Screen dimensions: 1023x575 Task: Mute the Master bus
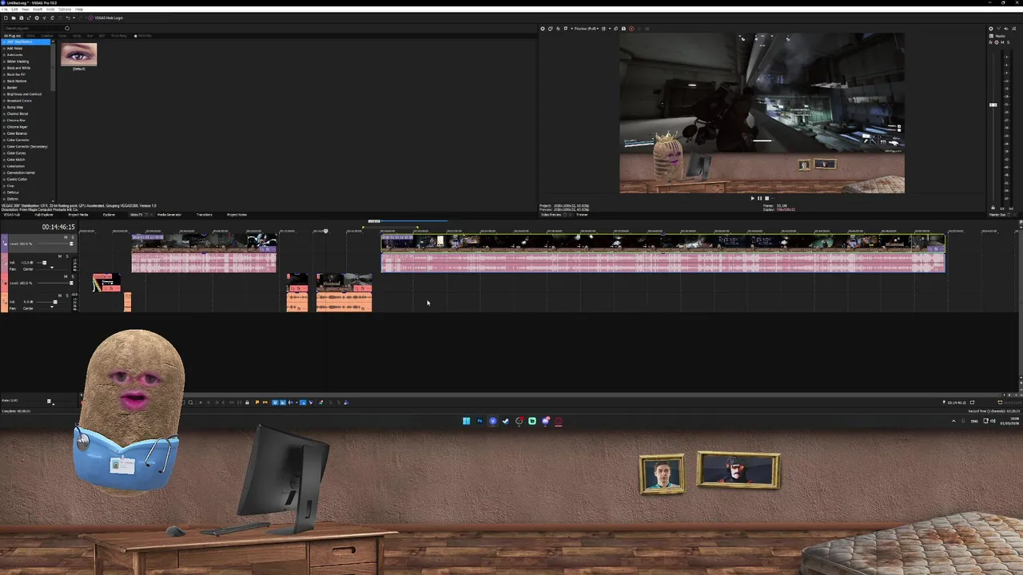click(x=1002, y=42)
